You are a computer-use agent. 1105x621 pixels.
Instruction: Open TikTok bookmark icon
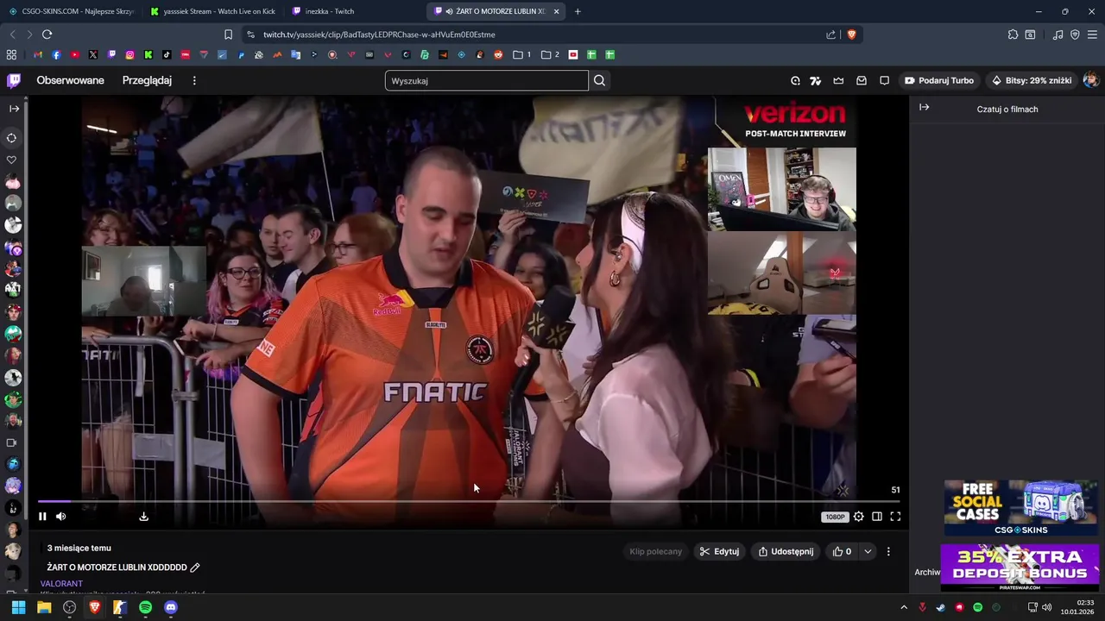[167, 54]
